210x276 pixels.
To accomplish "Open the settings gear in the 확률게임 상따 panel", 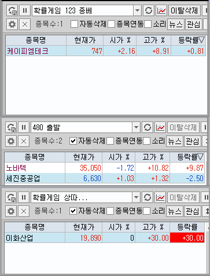I will (x=11, y=211).
